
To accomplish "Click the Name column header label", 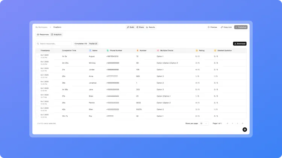I will pos(95,51).
